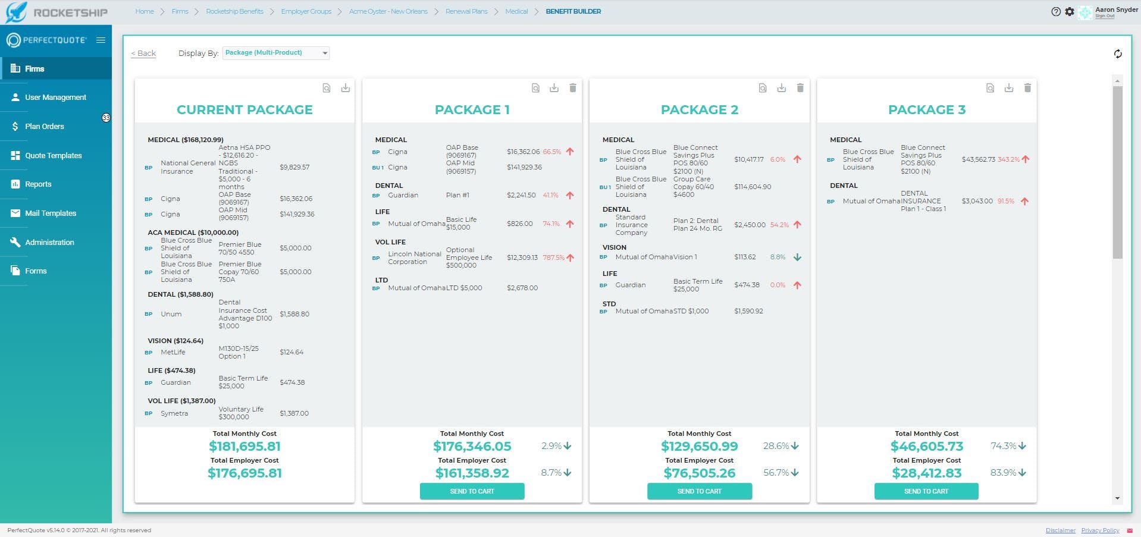Screen dimensions: 1141x537
Task: Click the red mail icon in footer
Action: pyautogui.click(x=1130, y=530)
